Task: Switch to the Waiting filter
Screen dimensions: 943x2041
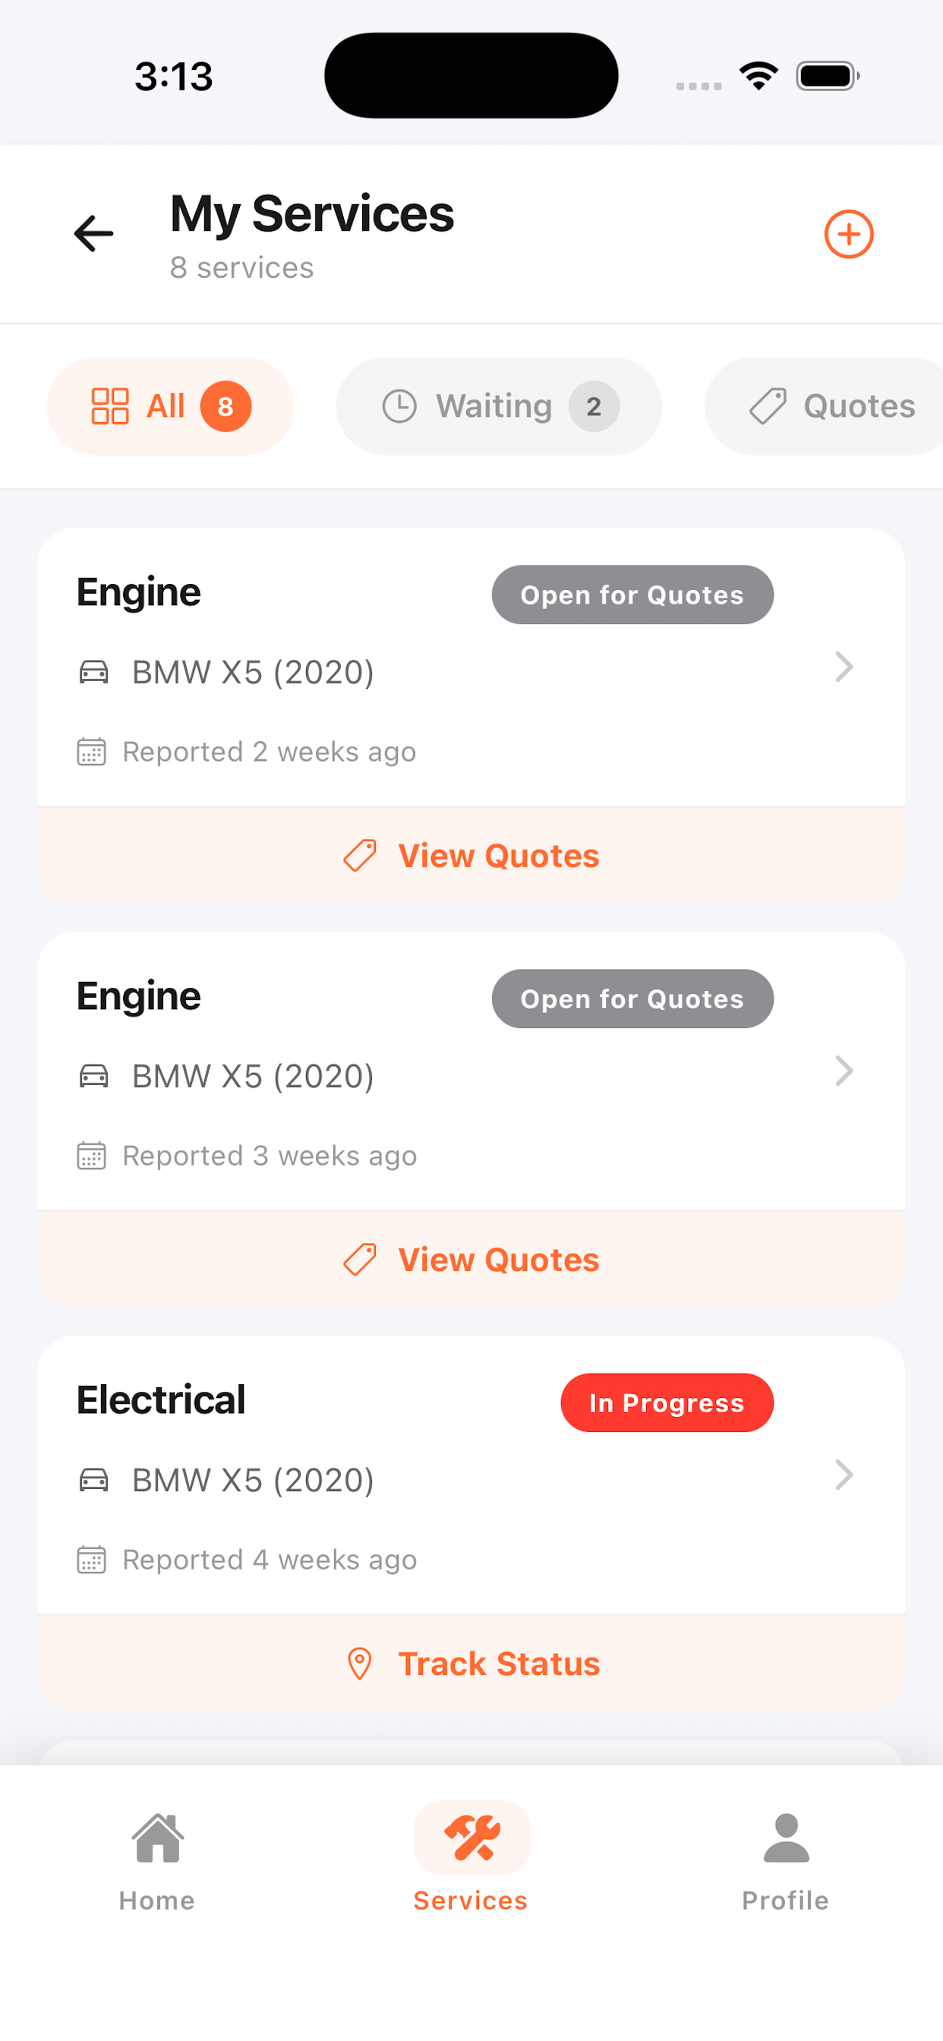Action: (x=500, y=405)
